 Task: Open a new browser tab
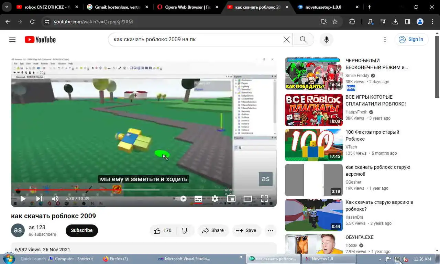pos(370,7)
